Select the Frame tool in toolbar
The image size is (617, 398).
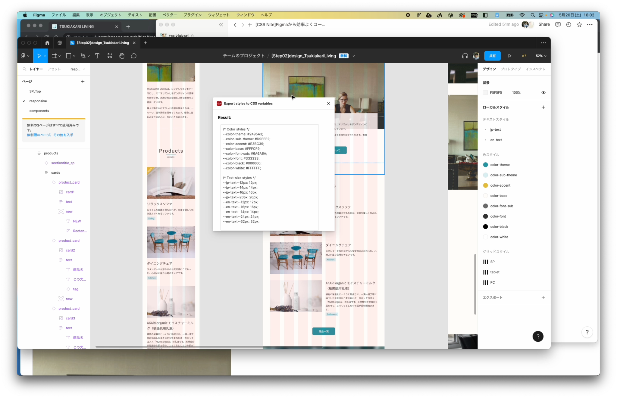click(54, 56)
